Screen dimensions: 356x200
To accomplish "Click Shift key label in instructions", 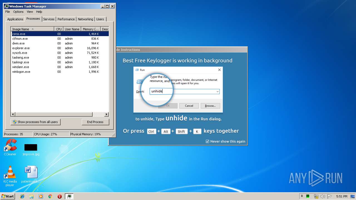I will tap(181, 132).
